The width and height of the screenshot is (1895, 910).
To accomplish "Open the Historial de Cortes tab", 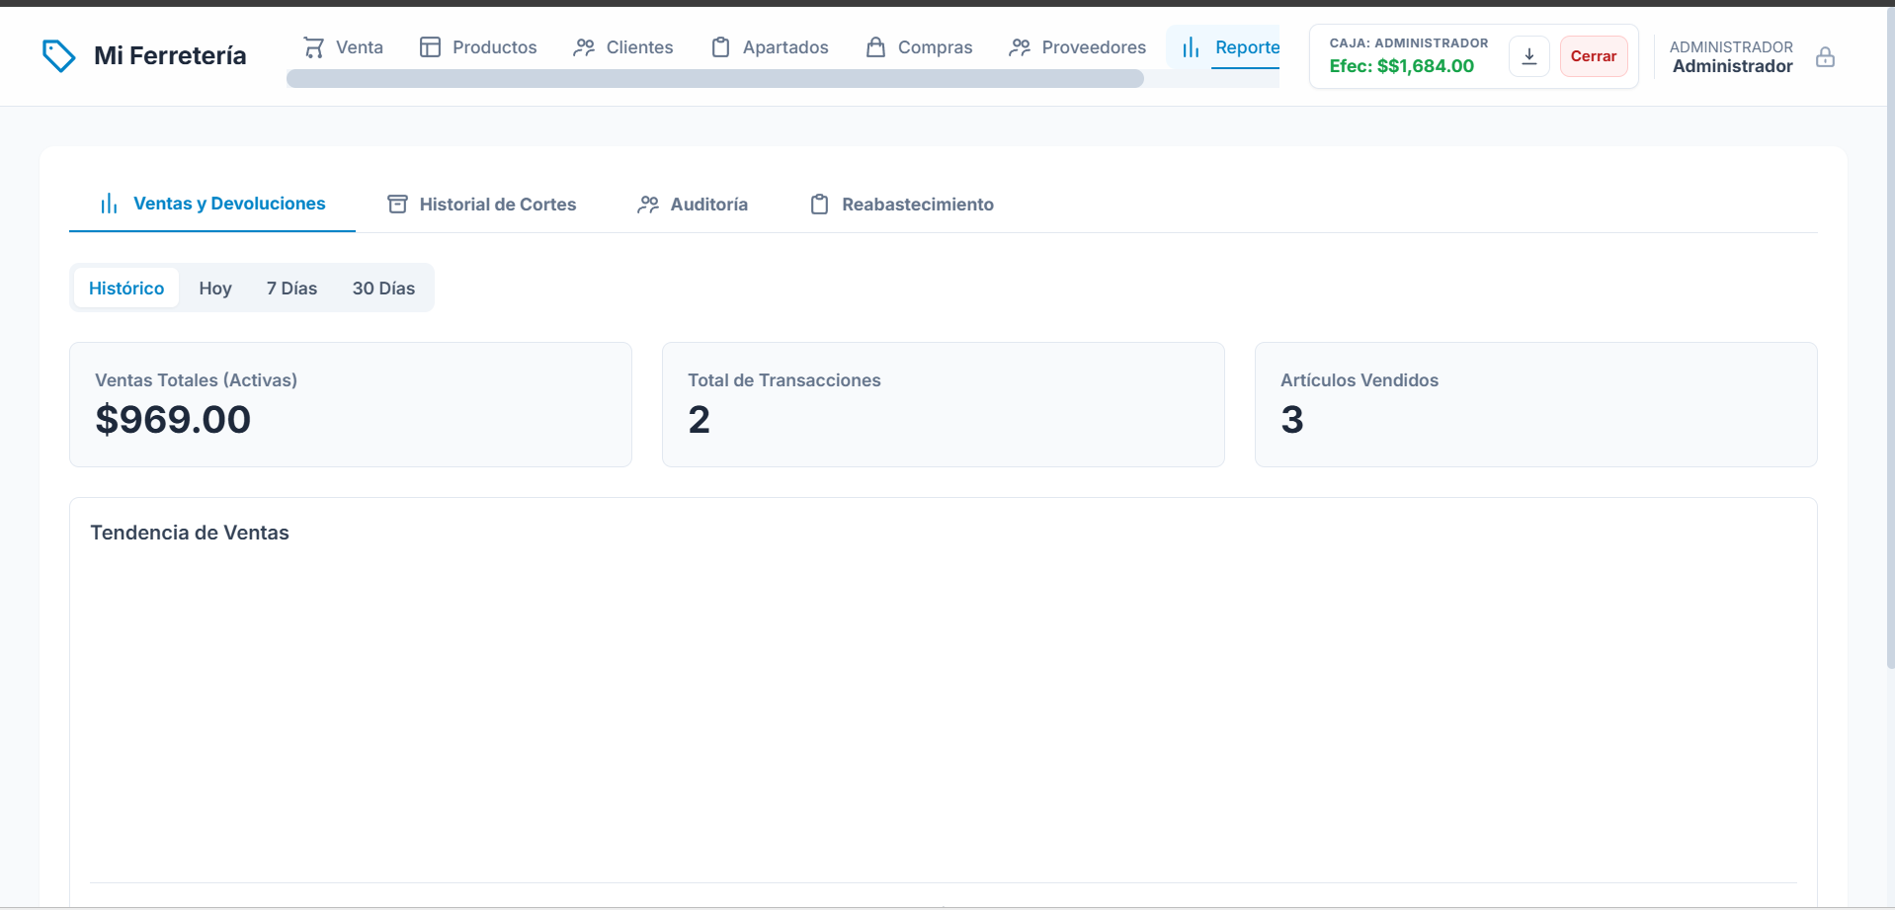I will pos(481,205).
